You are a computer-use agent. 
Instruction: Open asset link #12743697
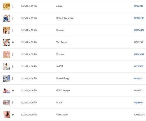coord(139,54)
